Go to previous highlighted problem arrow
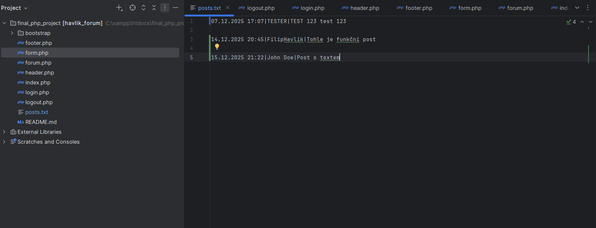Viewport: 596px width, 228px height. 582,22
